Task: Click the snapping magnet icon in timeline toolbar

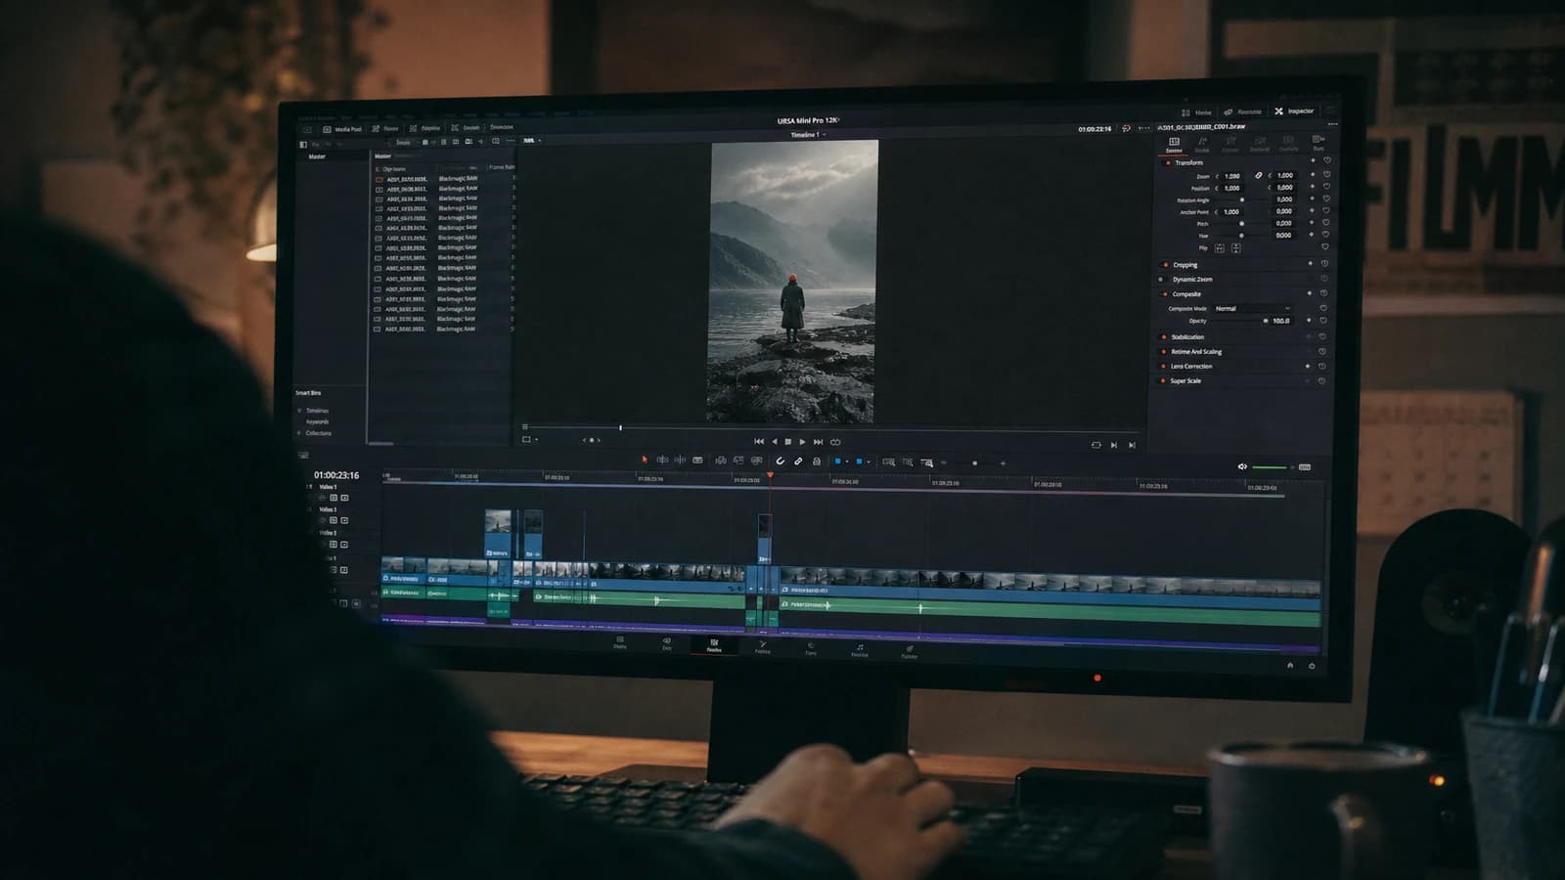Action: click(780, 461)
